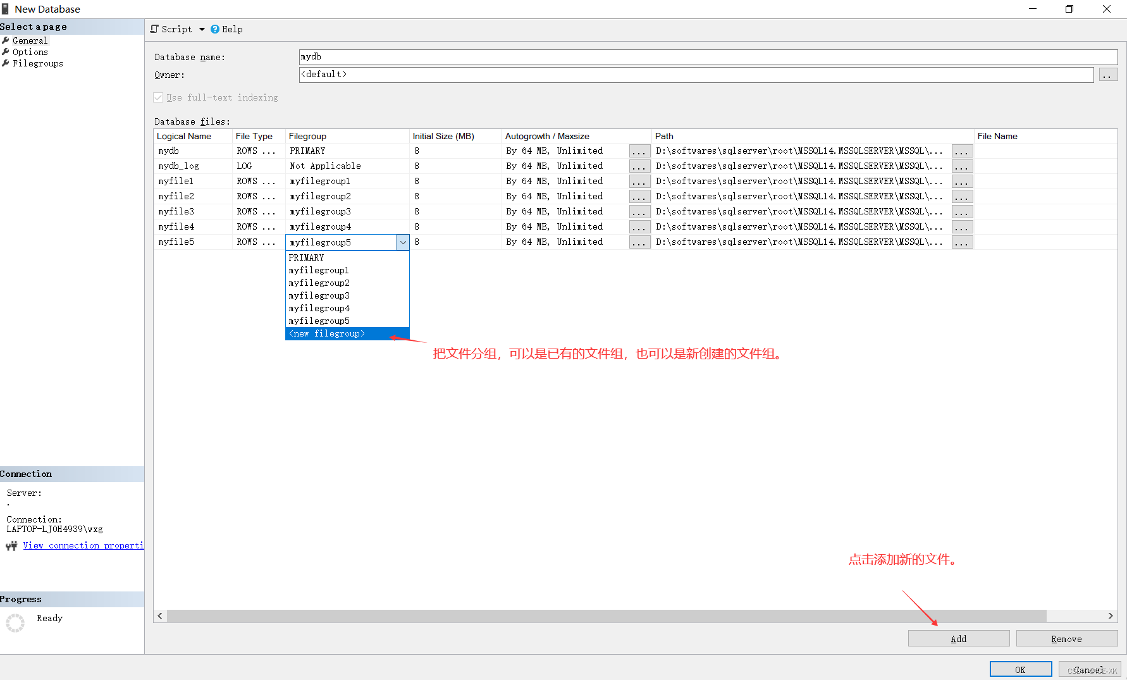1127x680 pixels.
Task: Click the horizontal scrollbar right arrow
Action: point(1111,616)
